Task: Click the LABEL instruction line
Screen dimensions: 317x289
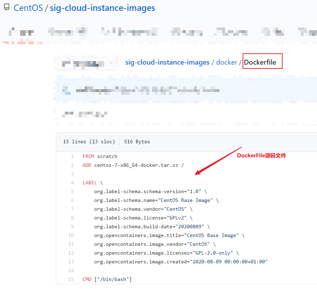Action: click(x=93, y=183)
